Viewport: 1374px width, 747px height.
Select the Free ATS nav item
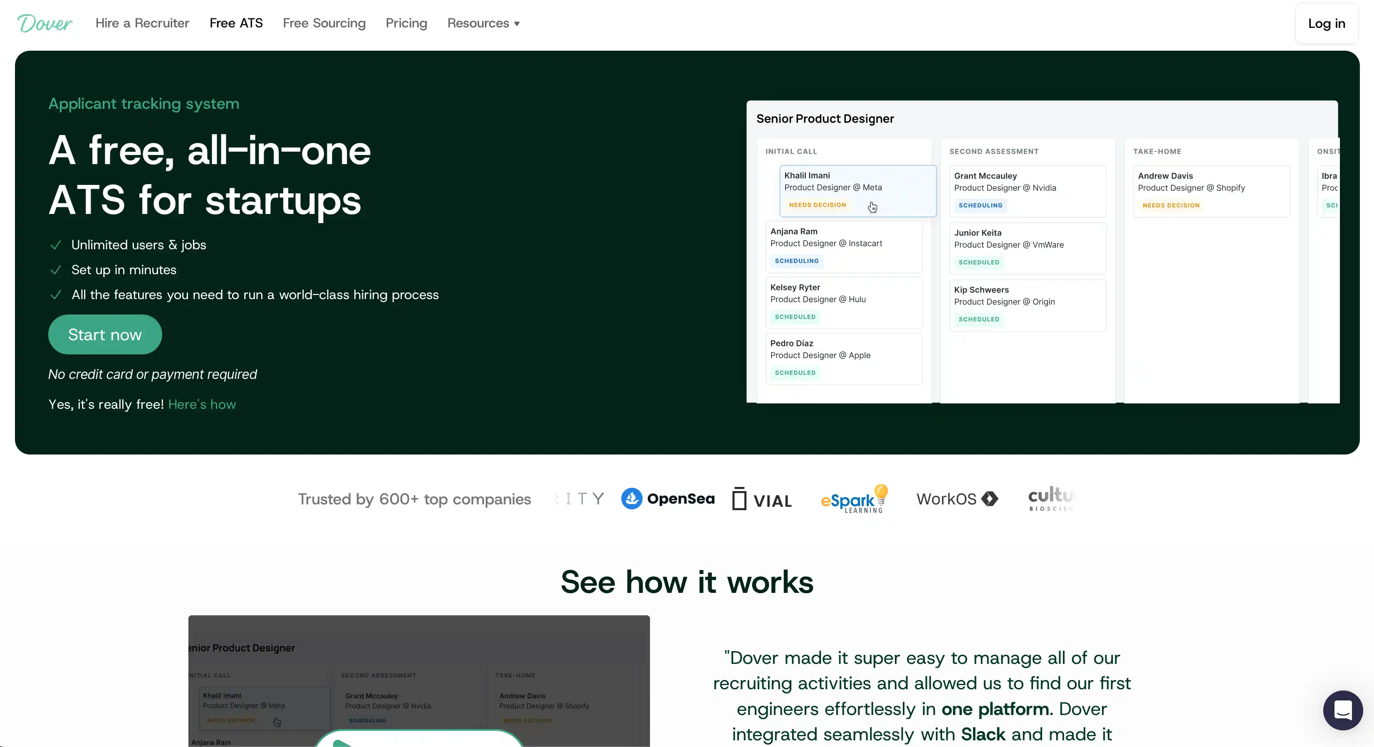236,23
